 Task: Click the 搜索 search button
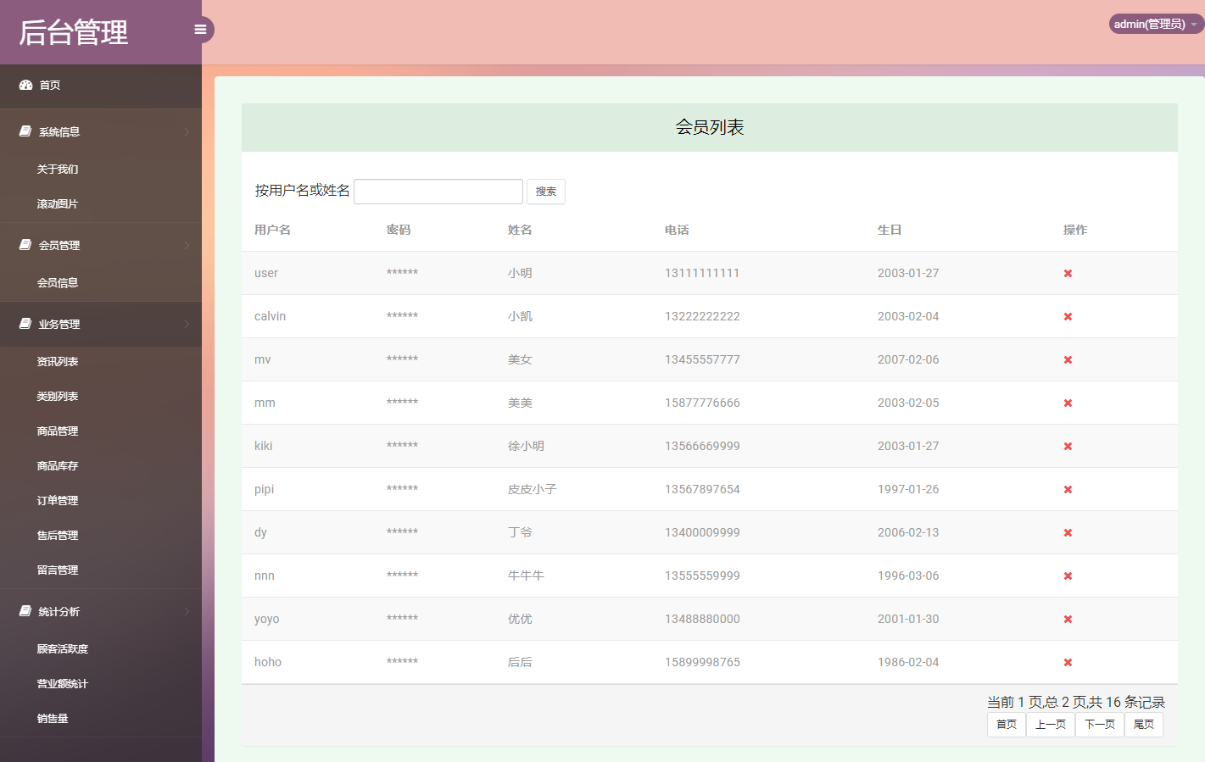click(546, 192)
